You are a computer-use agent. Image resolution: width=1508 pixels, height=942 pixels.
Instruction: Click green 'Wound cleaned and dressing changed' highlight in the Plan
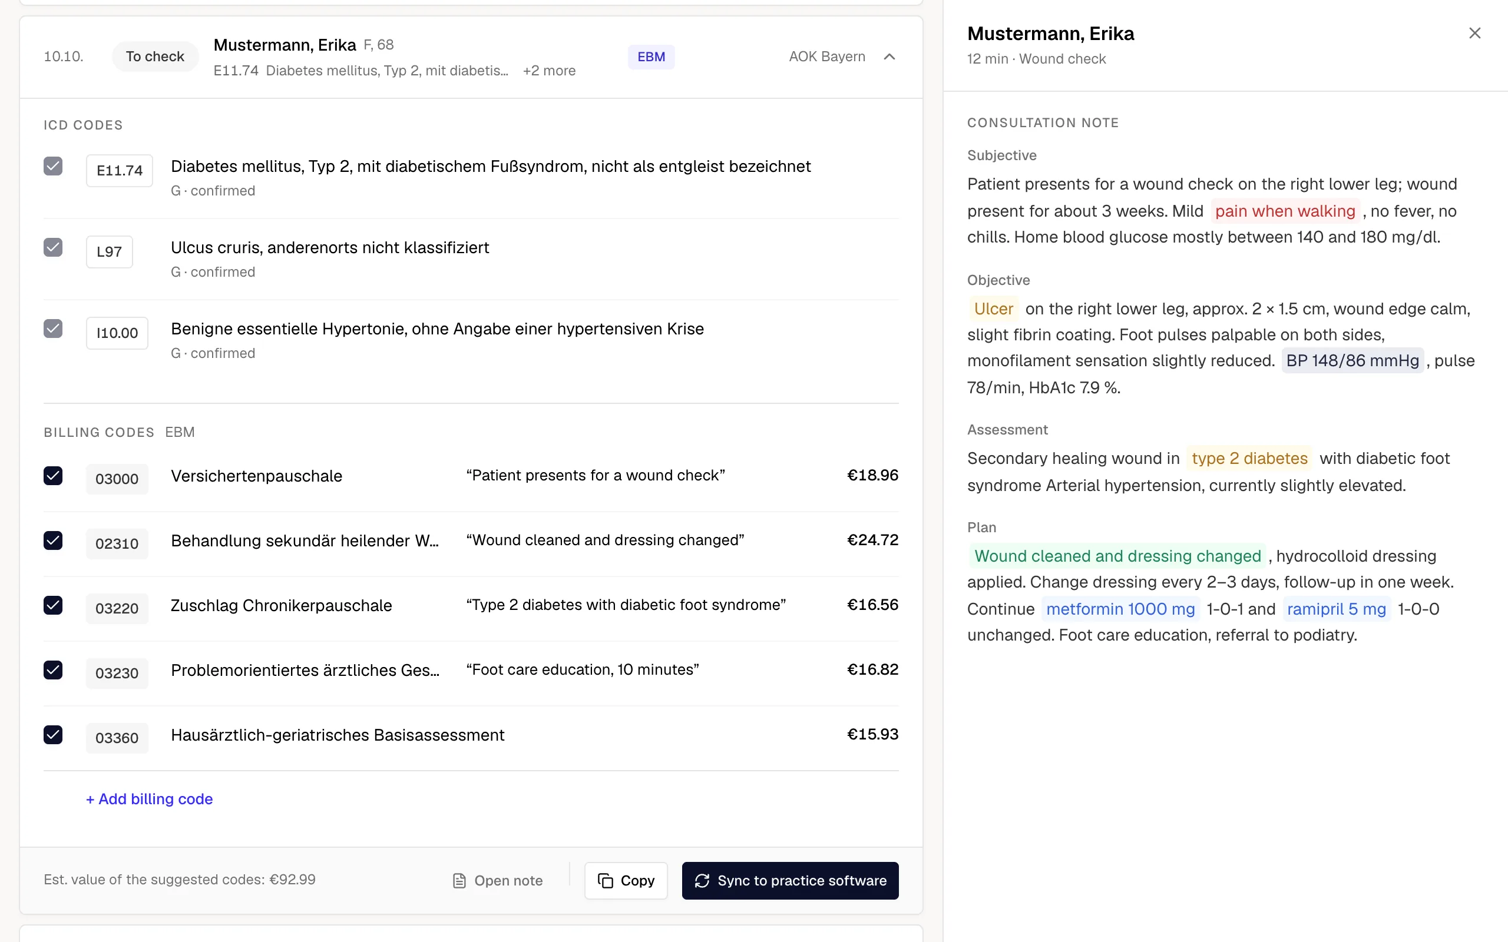click(x=1117, y=556)
